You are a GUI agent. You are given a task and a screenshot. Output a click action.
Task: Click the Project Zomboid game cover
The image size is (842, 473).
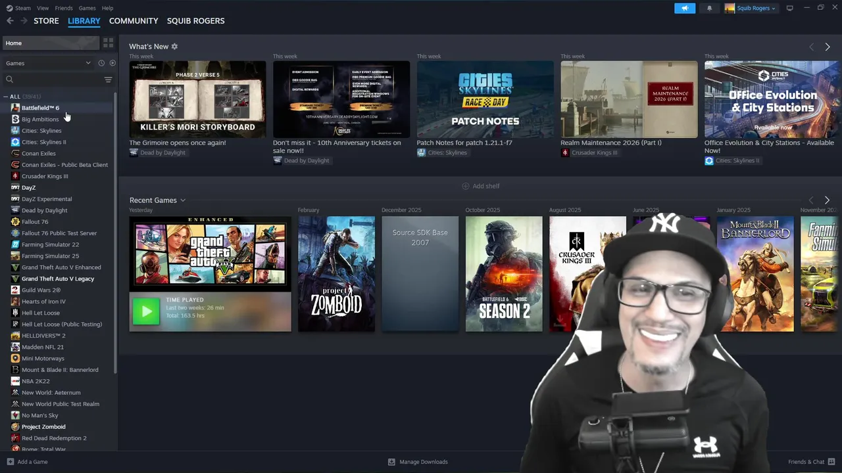[x=336, y=274]
